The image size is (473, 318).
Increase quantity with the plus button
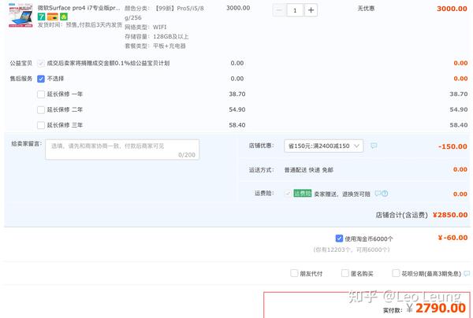311,10
